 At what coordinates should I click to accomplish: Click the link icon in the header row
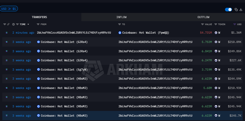(8, 24)
